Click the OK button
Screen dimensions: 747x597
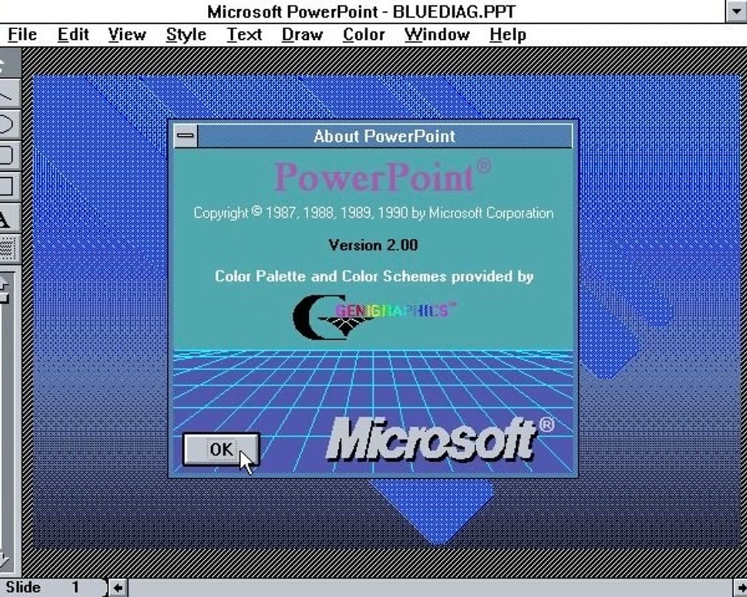220,449
